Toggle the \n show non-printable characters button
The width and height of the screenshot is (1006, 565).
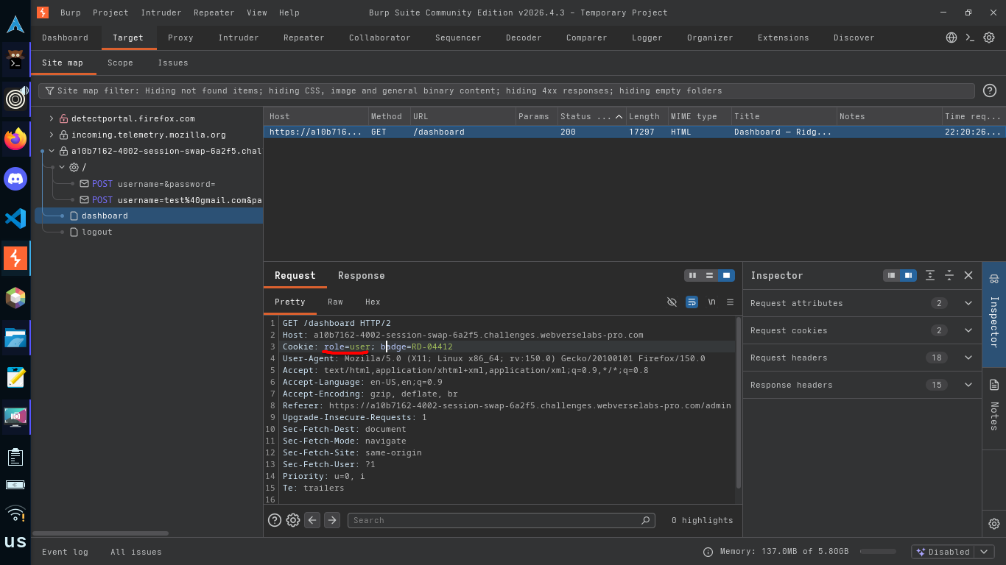[x=711, y=302]
